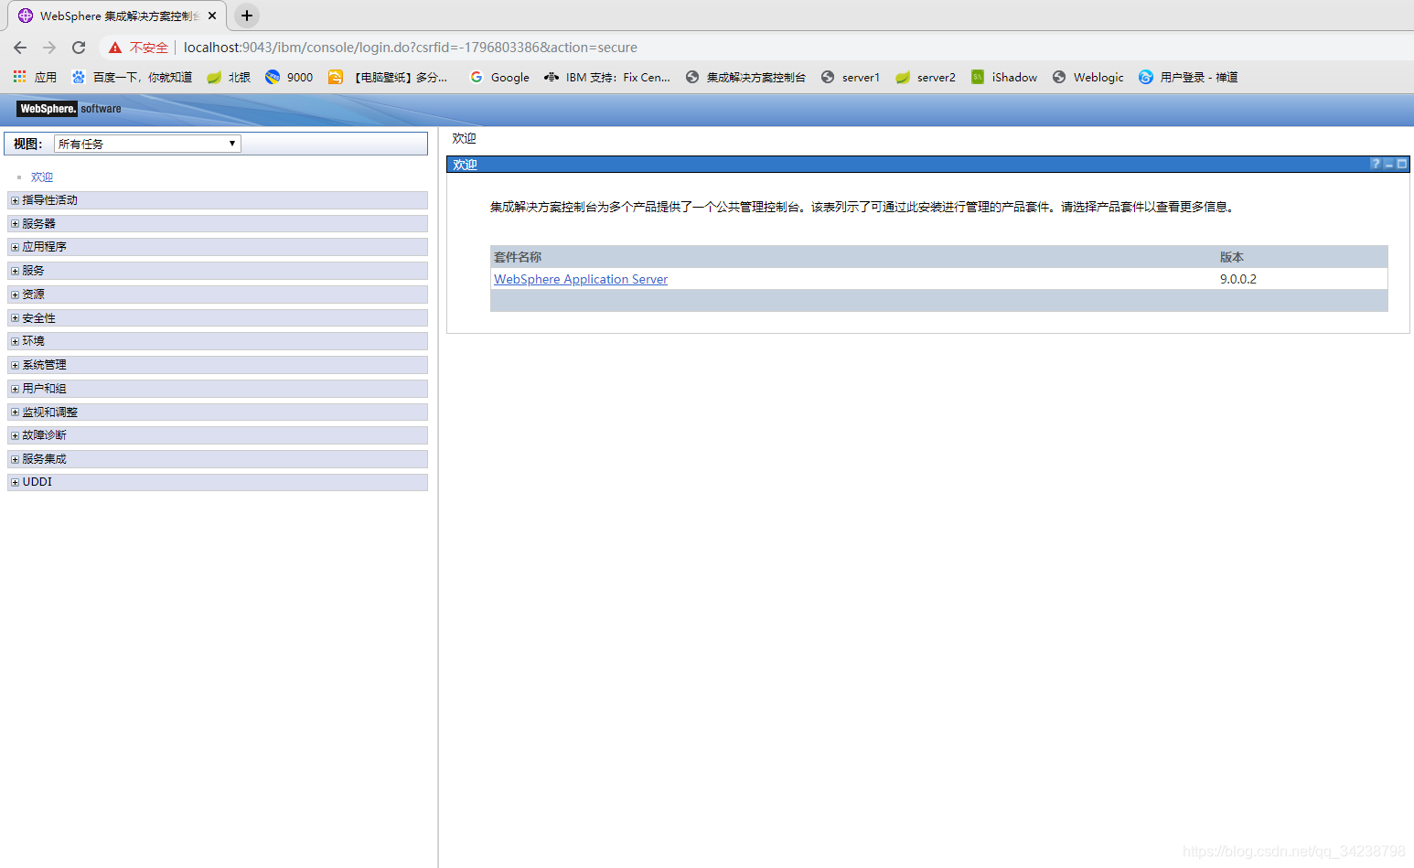
Task: Expand the 安全性 tree node
Action: tap(15, 318)
